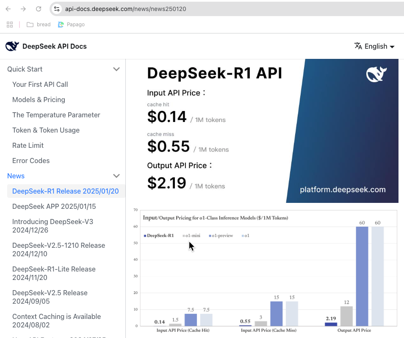Click the o1-preview legend swatch

point(210,236)
